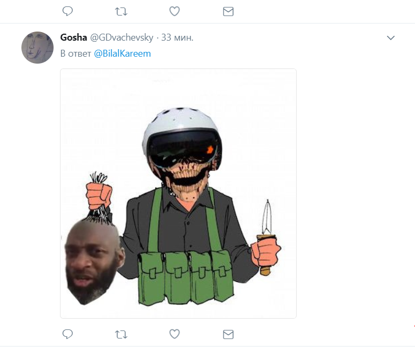Send the upper tweet via direct message
The image size is (415, 354).
(228, 12)
